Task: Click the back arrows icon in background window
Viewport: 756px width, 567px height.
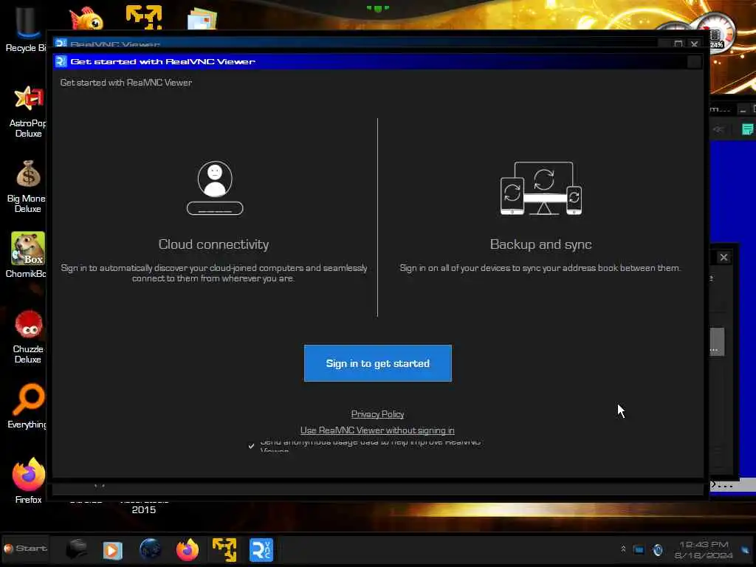Action: [718, 129]
